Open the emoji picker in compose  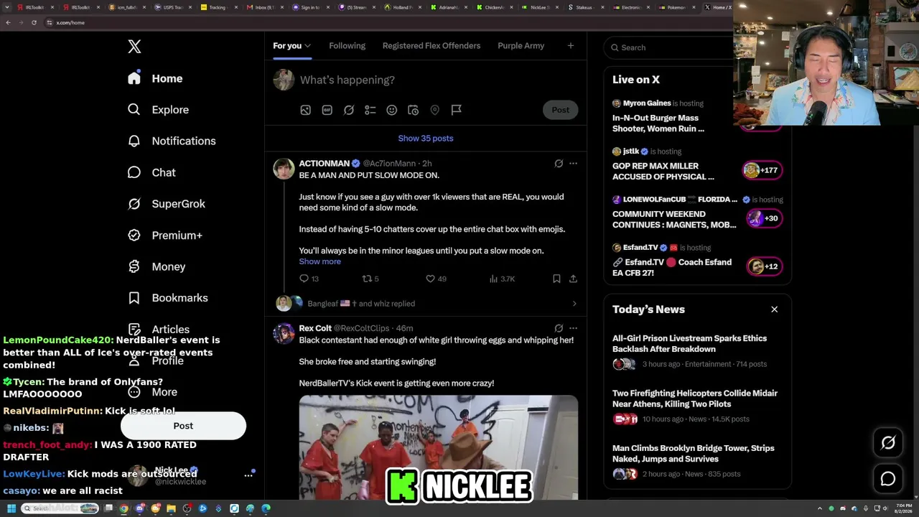pyautogui.click(x=392, y=110)
